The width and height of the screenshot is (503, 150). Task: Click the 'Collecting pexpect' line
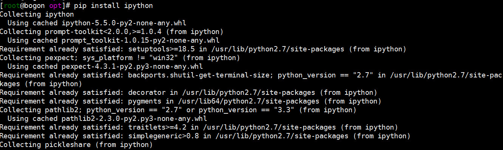(119, 58)
